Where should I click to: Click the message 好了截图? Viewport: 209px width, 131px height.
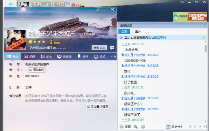coord(130,82)
